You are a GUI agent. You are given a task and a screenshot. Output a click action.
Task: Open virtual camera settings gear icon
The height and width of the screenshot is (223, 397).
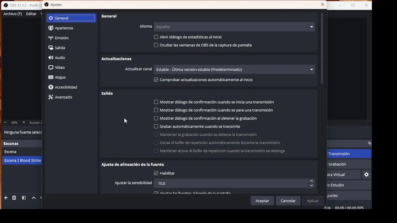[x=366, y=175]
